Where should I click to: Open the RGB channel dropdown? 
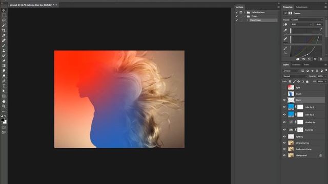click(301, 25)
